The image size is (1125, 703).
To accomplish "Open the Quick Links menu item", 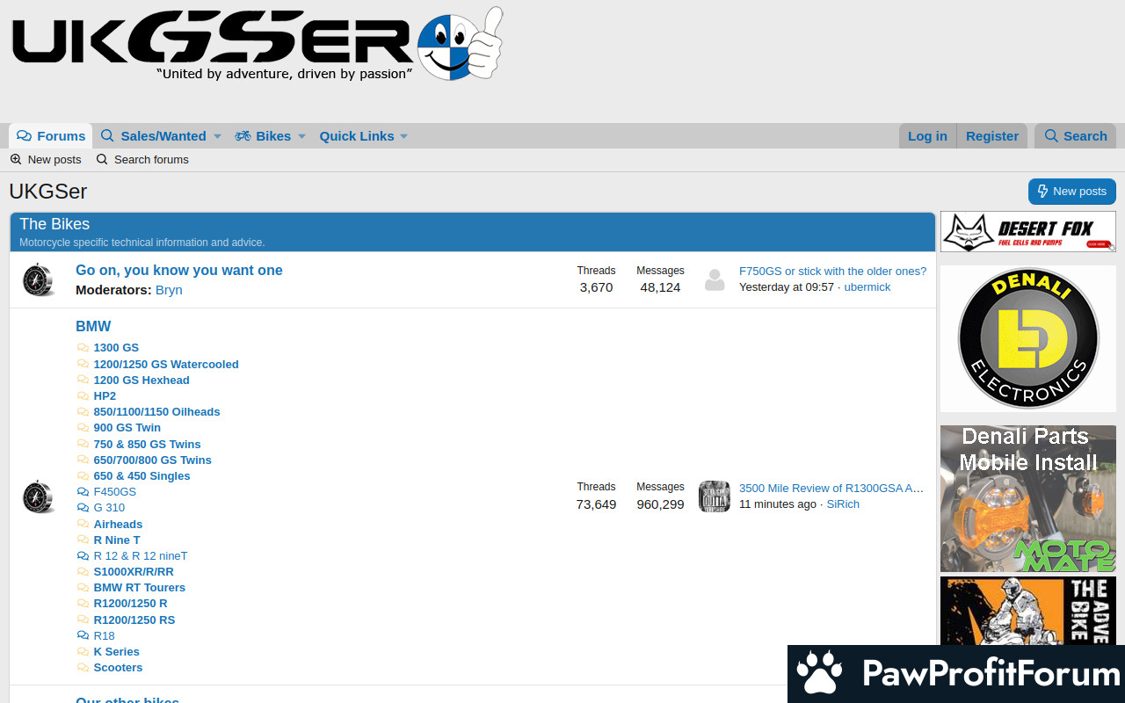I will 357,136.
